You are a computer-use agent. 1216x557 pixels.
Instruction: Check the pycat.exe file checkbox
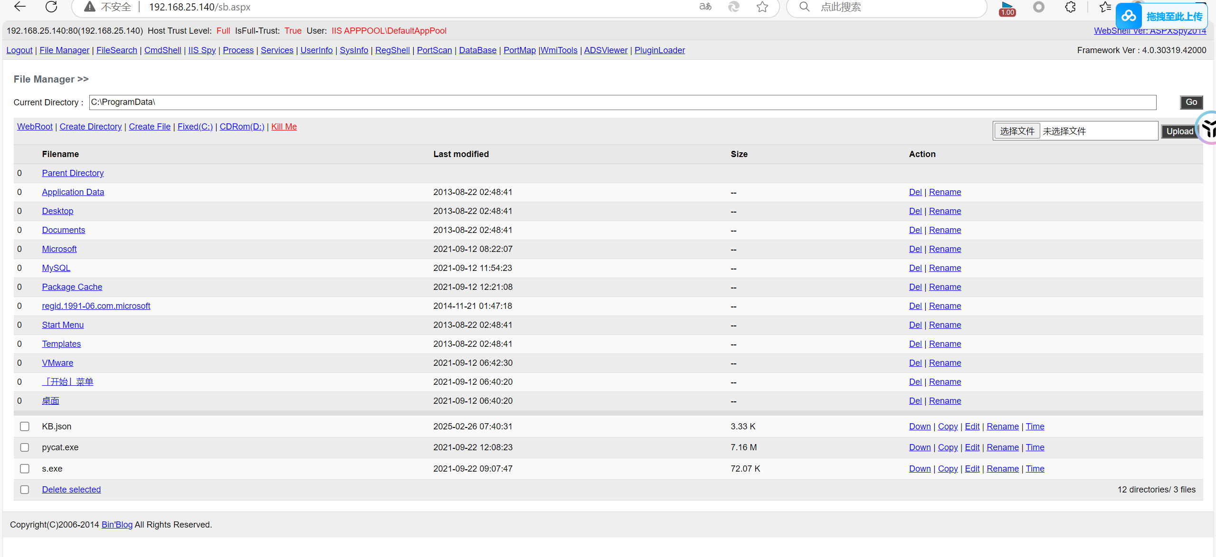tap(25, 447)
